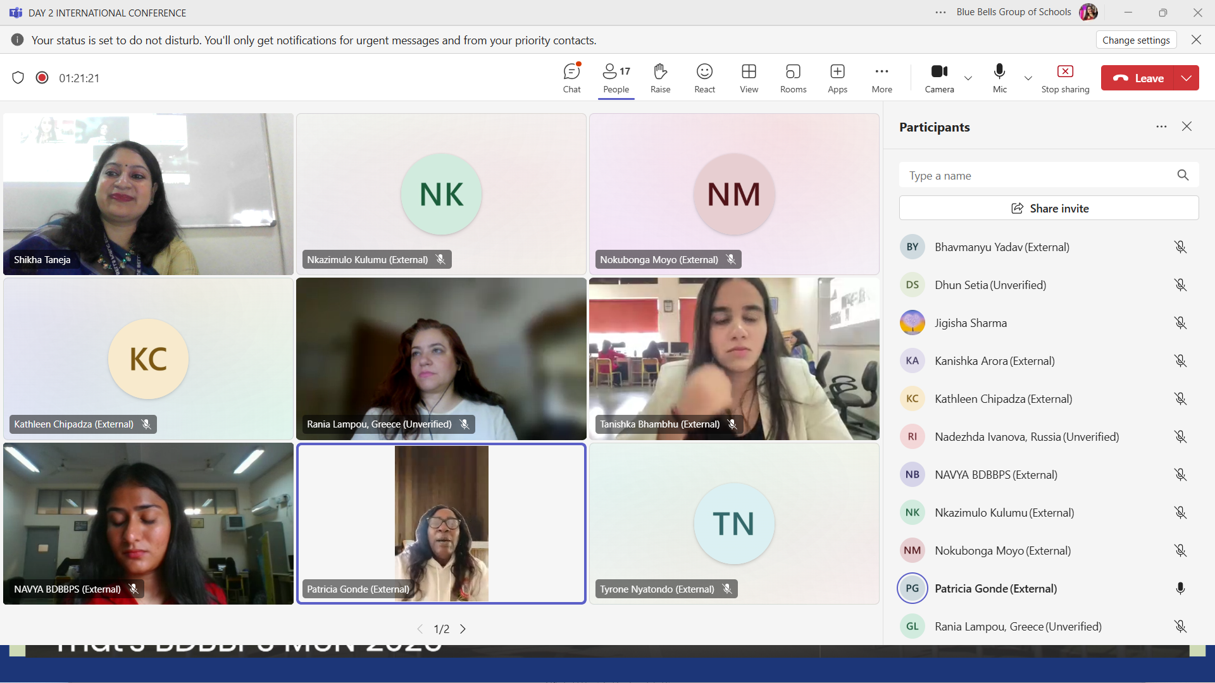Open the React emoji menu
1215x683 pixels.
[x=704, y=78]
